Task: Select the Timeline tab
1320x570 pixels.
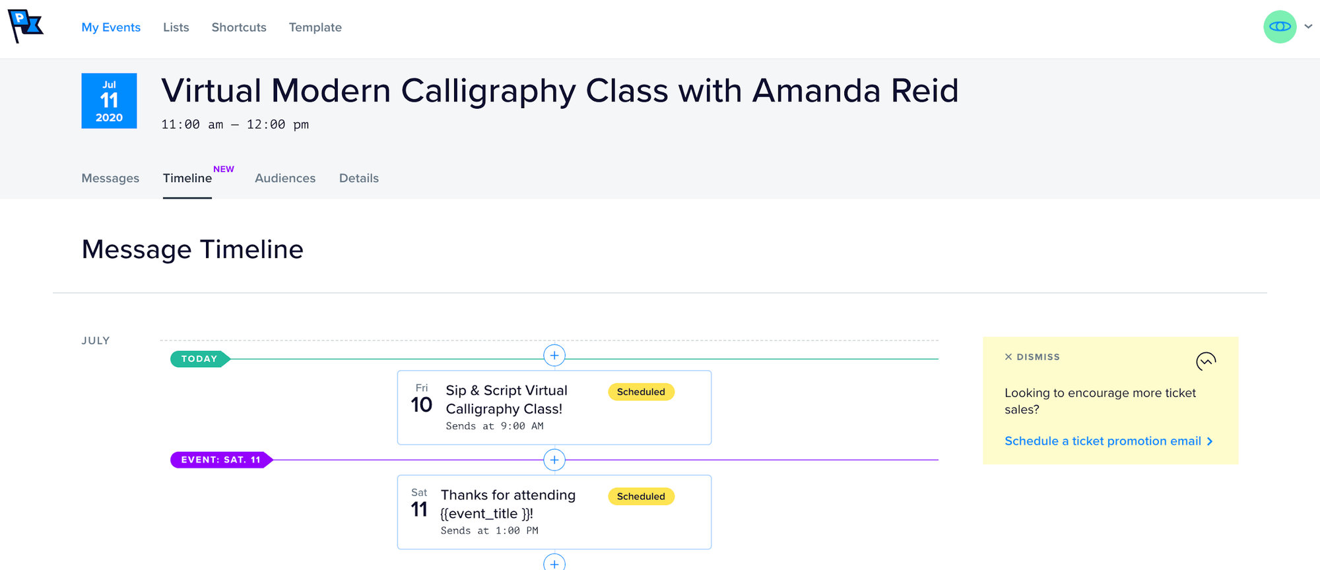Action: click(187, 178)
